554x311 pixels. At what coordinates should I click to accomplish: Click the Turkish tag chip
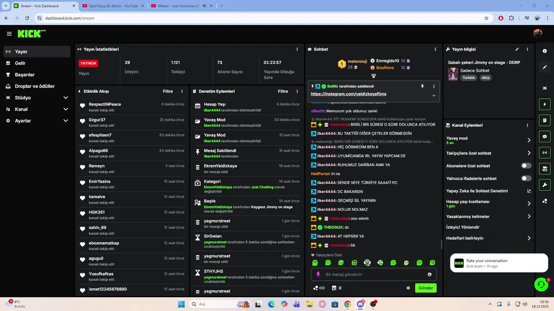pyautogui.click(x=469, y=78)
